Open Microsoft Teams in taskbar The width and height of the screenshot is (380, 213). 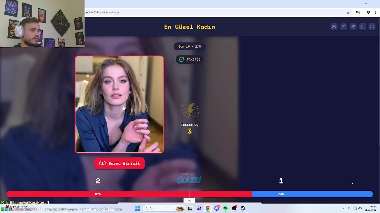(199, 208)
